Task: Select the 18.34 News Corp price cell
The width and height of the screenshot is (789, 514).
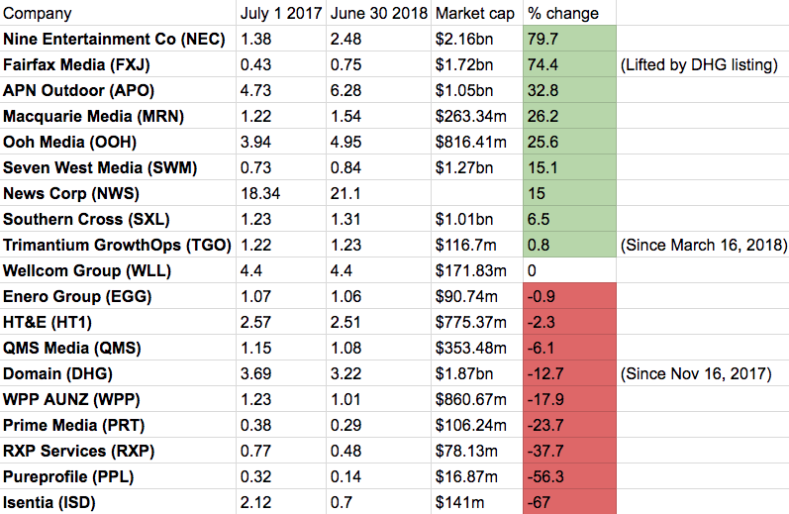Action: tap(282, 194)
